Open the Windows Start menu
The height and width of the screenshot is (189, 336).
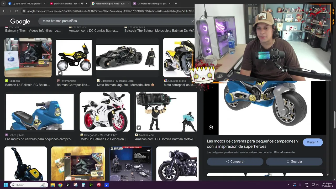tap(6, 185)
